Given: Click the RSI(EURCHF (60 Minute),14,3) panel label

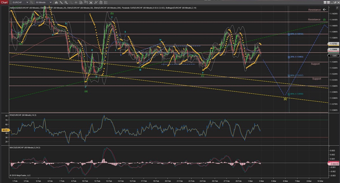Looking at the screenshot, I should point(23,115).
